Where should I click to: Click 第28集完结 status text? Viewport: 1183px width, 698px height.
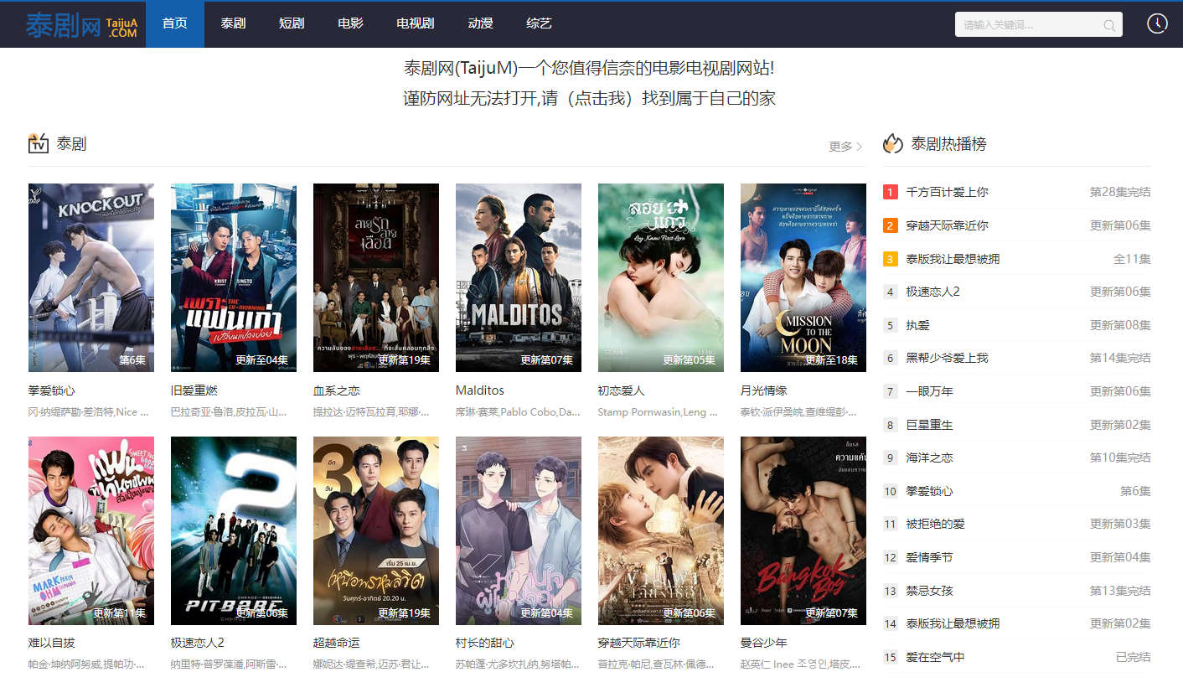click(1120, 192)
